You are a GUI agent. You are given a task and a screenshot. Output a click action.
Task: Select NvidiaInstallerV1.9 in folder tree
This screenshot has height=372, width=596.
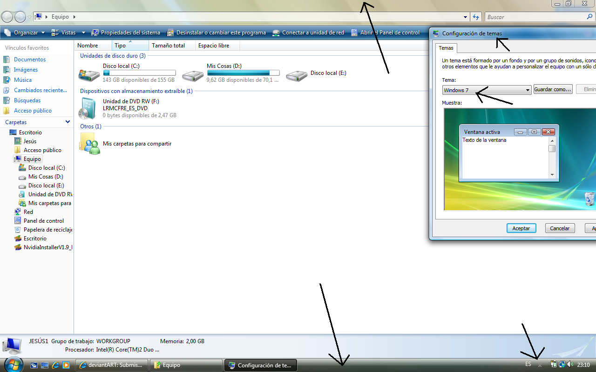click(48, 247)
